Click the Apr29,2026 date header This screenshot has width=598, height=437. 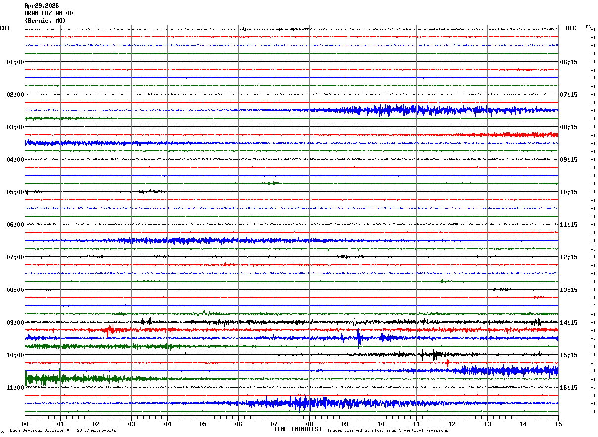point(42,6)
